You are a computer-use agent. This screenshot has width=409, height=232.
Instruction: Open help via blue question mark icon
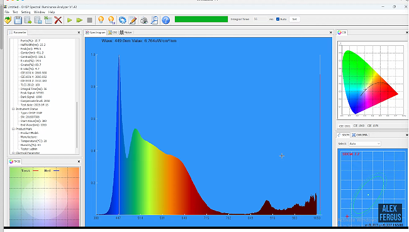point(165,20)
